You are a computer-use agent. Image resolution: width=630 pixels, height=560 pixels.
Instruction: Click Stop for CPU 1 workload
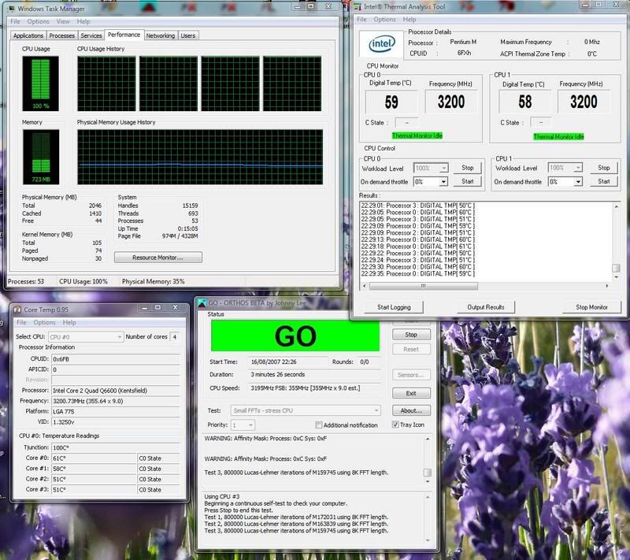(603, 168)
